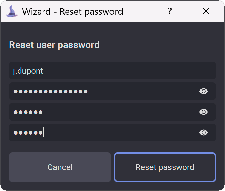225x191 pixels.
Task: Reveal the first masked password with its eye icon
Action: pyautogui.click(x=204, y=91)
